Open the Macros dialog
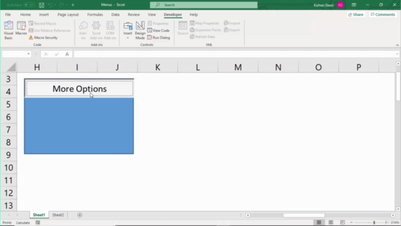The width and height of the screenshot is (401, 226). (x=21, y=28)
